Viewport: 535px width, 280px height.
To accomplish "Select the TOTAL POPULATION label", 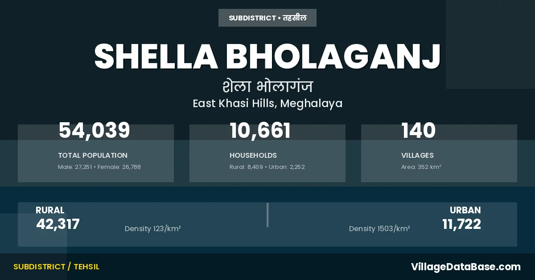I will pyautogui.click(x=93, y=156).
